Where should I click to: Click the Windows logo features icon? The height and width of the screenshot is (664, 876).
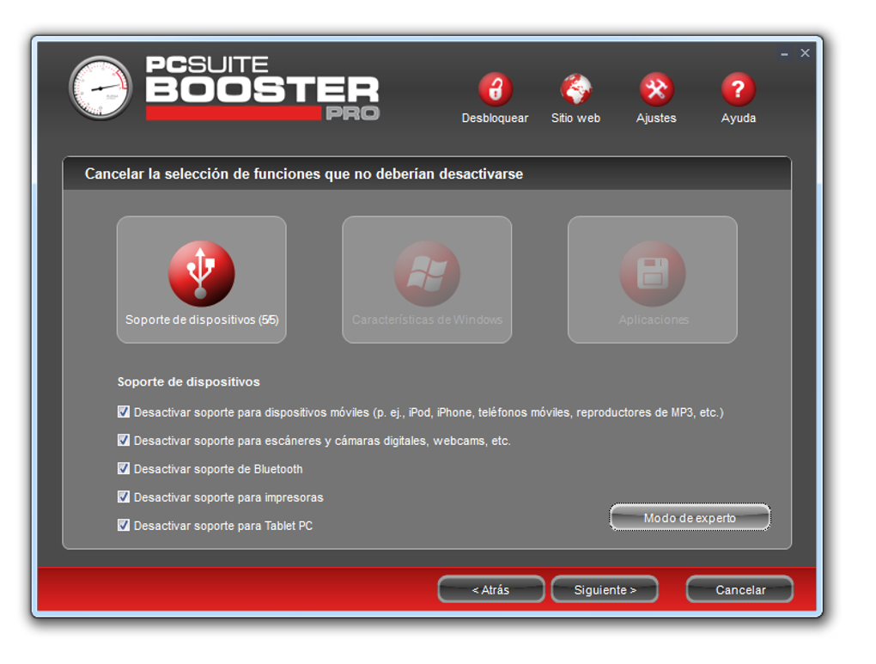tap(427, 272)
